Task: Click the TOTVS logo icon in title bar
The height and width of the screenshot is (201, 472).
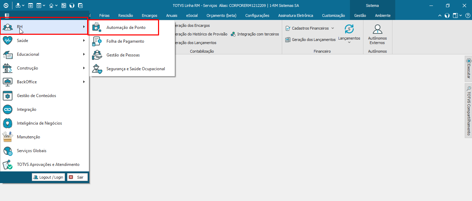Action: point(6,6)
